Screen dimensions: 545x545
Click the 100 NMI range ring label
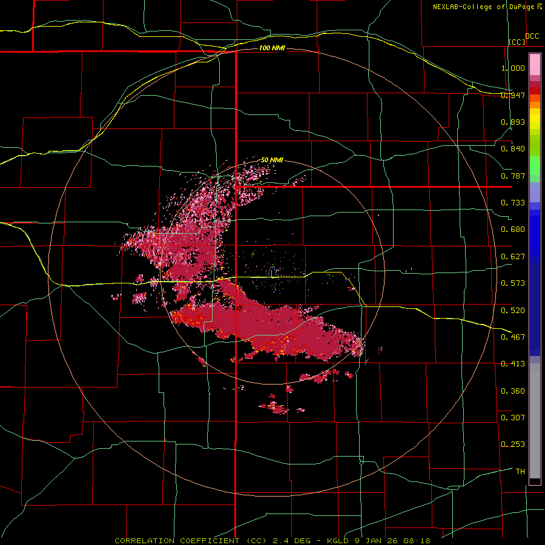pyautogui.click(x=272, y=48)
